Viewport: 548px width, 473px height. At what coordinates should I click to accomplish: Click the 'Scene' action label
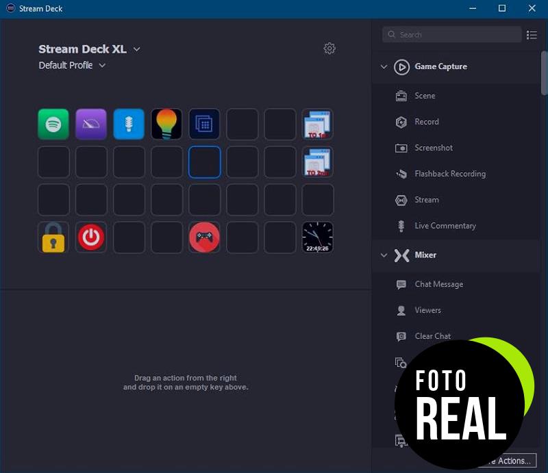coord(425,96)
